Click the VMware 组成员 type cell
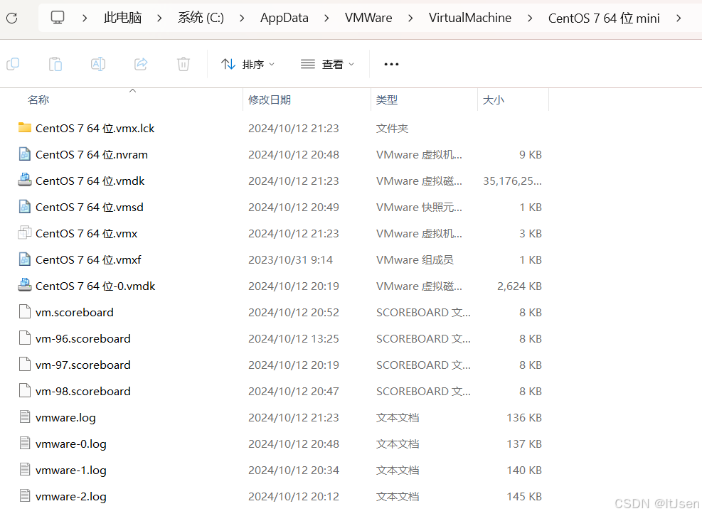The height and width of the screenshot is (516, 702). pyautogui.click(x=415, y=260)
